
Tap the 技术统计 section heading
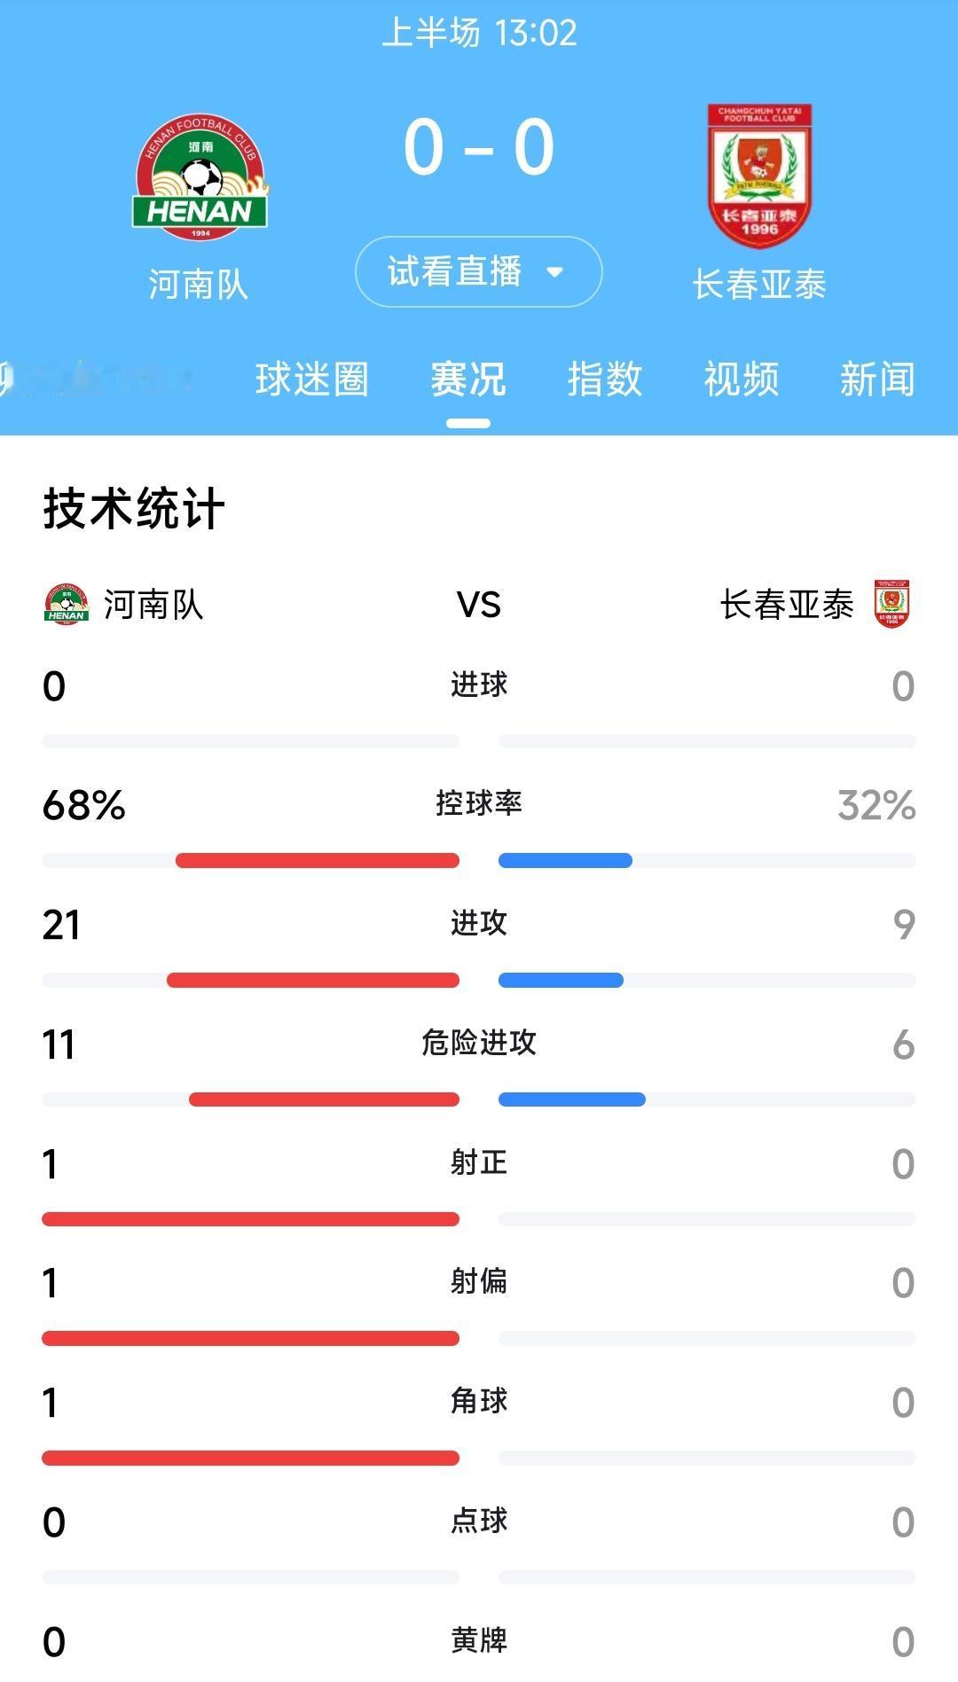(134, 509)
